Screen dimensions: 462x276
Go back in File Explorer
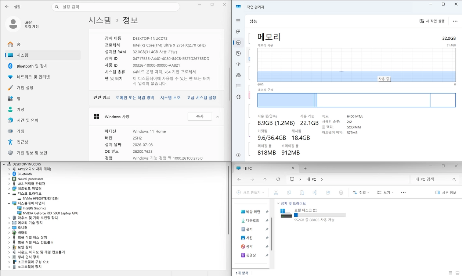coord(239,179)
